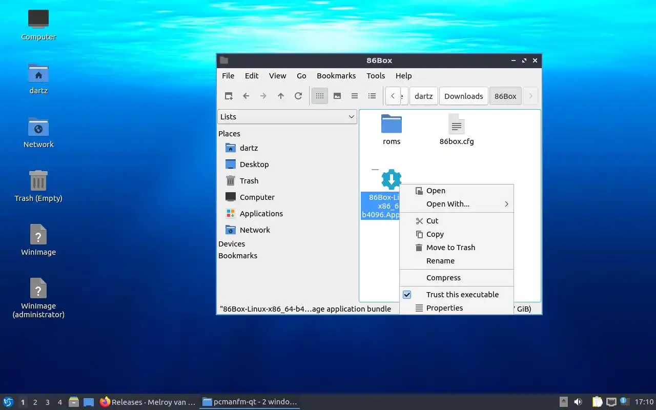Open the Tools menu
656x410 pixels.
[376, 76]
